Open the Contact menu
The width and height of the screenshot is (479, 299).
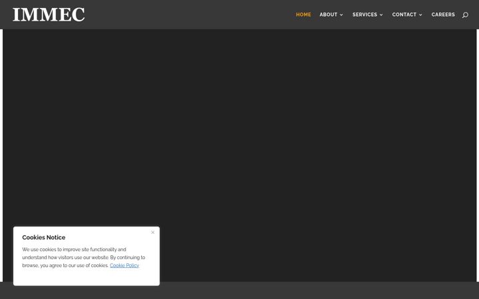(x=404, y=15)
